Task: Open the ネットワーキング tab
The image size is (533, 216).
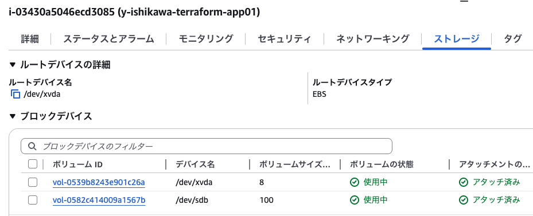Action: click(x=372, y=39)
